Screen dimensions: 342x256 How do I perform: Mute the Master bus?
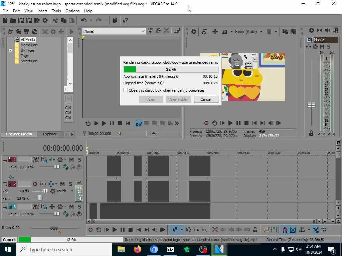pos(322,47)
